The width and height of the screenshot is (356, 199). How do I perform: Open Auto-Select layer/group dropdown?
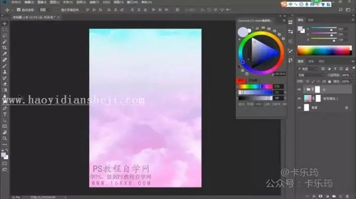[x=45, y=10]
